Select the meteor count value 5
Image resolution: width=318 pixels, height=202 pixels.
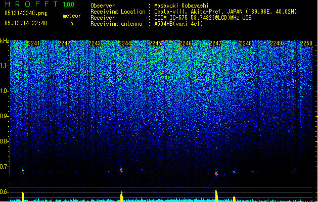pos(72,23)
